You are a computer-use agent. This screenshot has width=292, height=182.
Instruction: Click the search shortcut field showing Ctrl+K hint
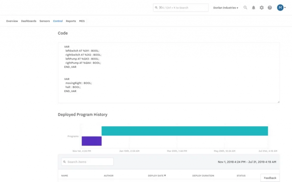[x=181, y=7]
